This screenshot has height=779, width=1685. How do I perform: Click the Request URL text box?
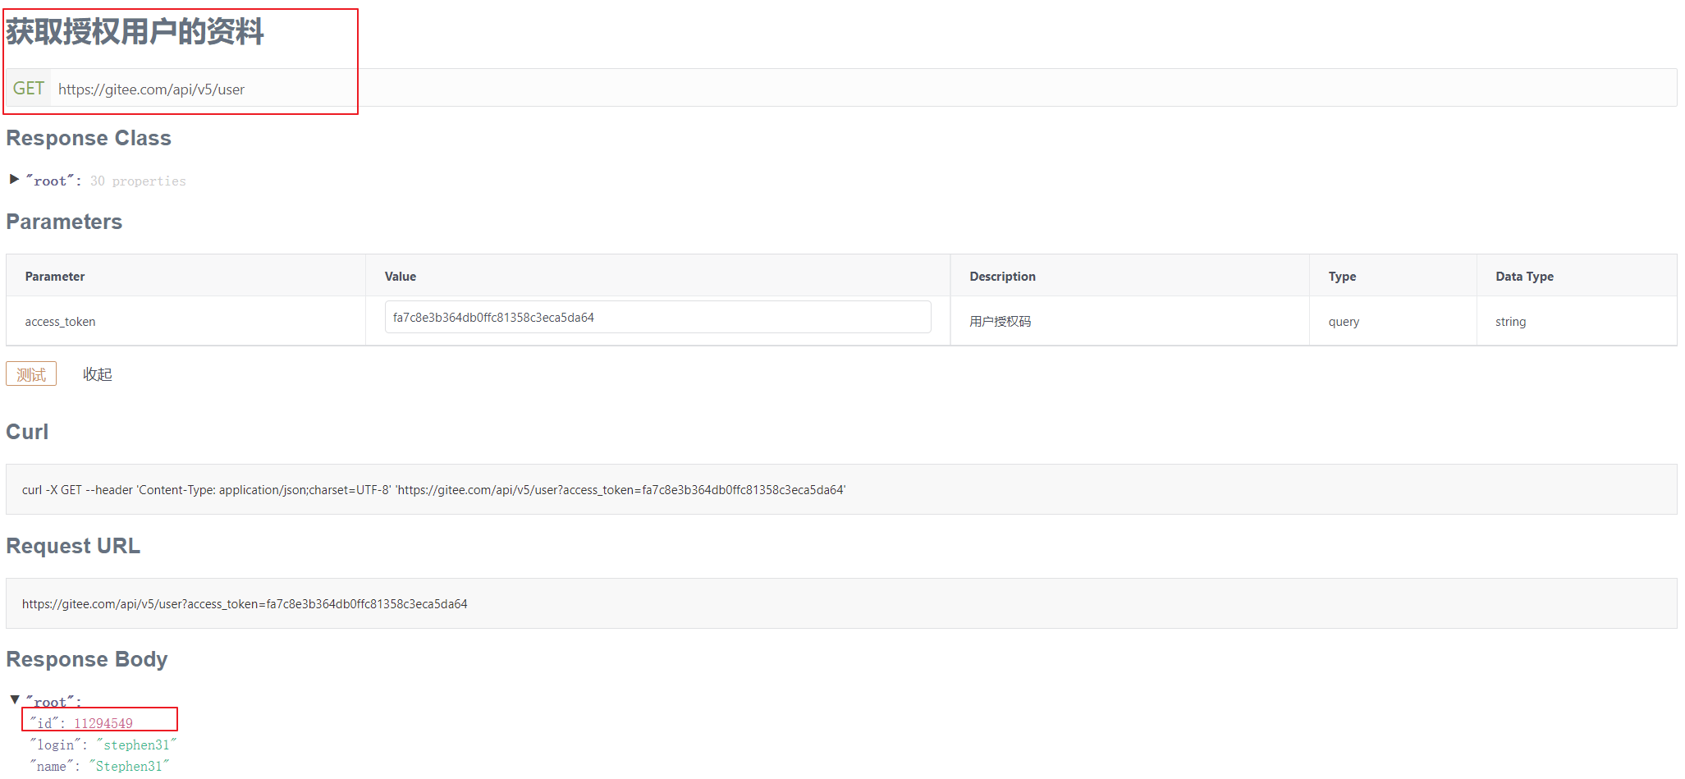click(x=841, y=603)
